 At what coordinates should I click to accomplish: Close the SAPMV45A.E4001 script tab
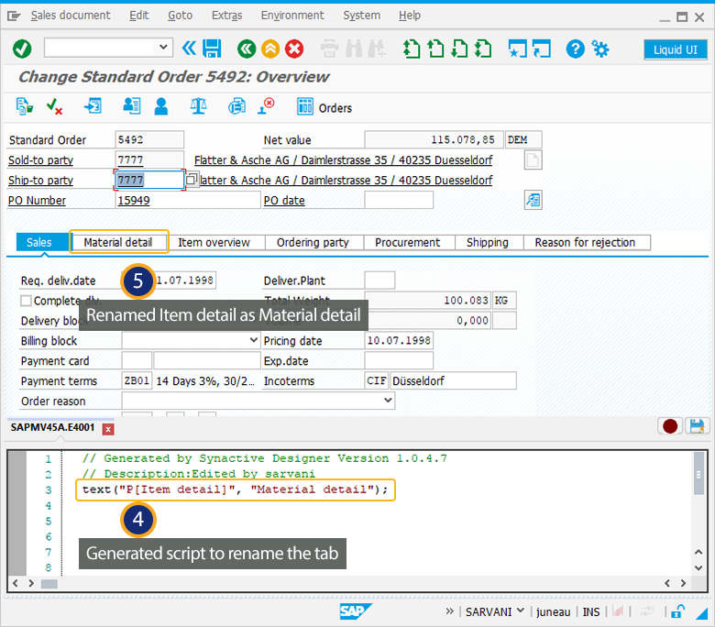pos(108,429)
